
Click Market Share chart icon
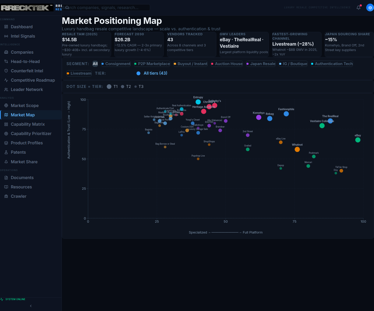coord(6,162)
